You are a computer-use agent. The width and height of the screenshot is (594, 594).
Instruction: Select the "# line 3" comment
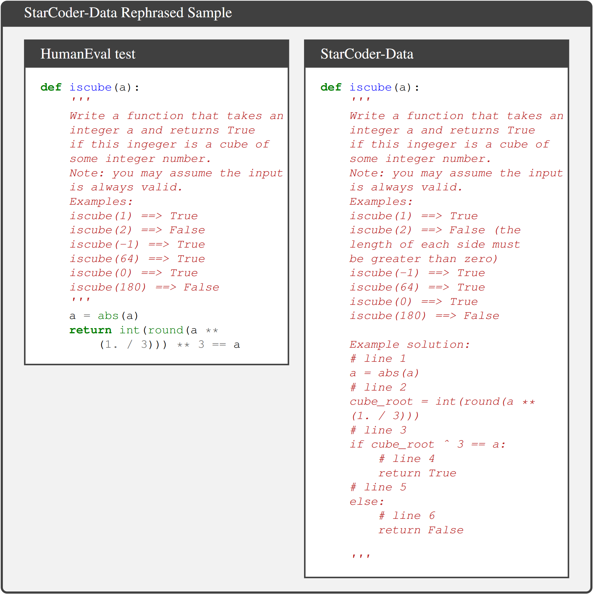click(x=378, y=430)
